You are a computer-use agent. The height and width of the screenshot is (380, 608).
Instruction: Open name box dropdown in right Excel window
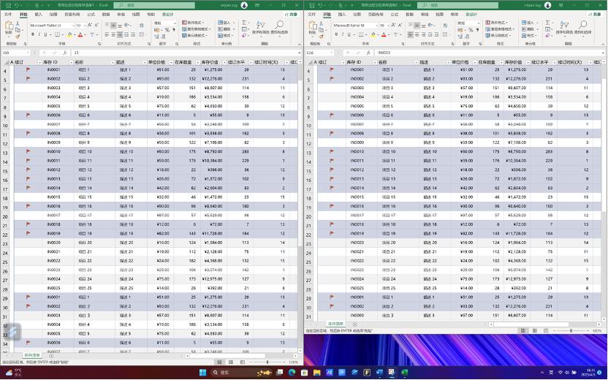332,53
